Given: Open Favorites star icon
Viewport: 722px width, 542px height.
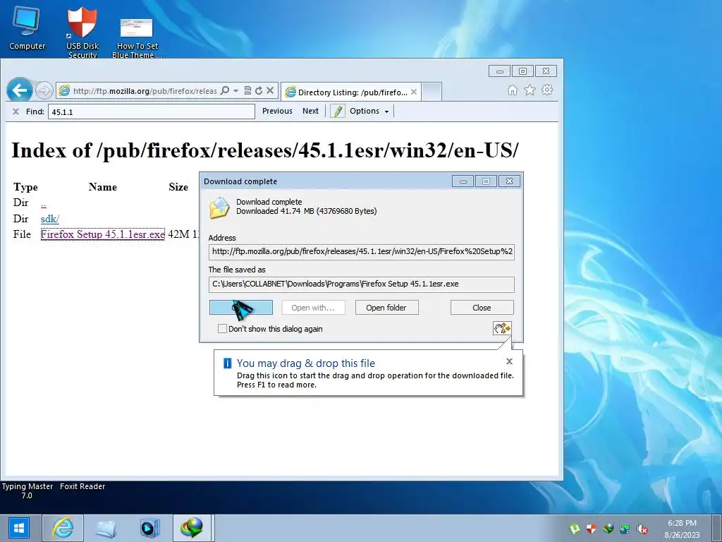Looking at the screenshot, I should click(530, 90).
